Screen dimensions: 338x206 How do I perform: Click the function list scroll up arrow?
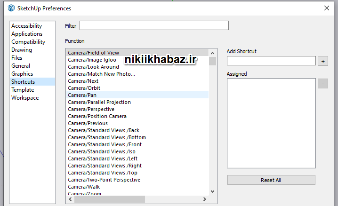tap(212, 53)
